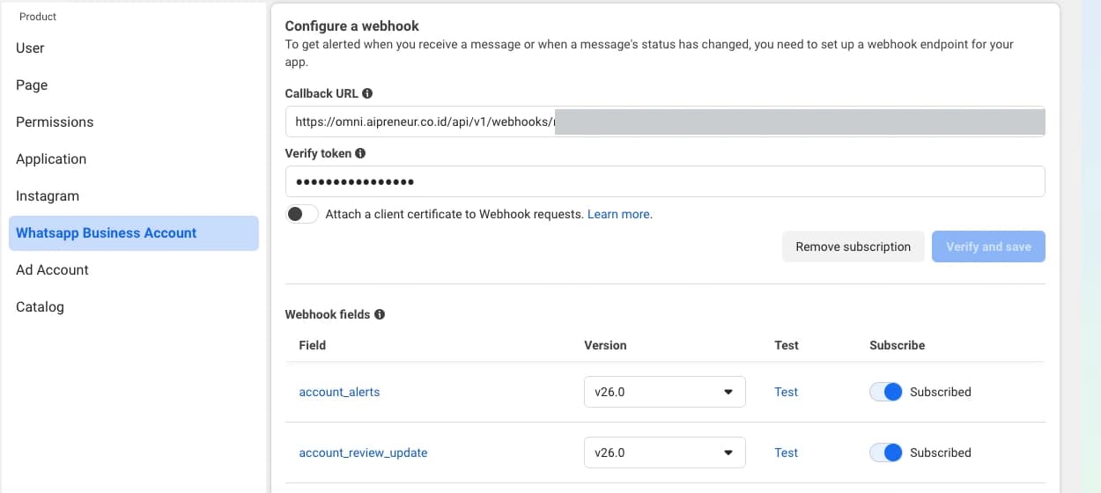This screenshot has height=493, width=1101.
Task: Click the Test column header
Action: tap(787, 345)
